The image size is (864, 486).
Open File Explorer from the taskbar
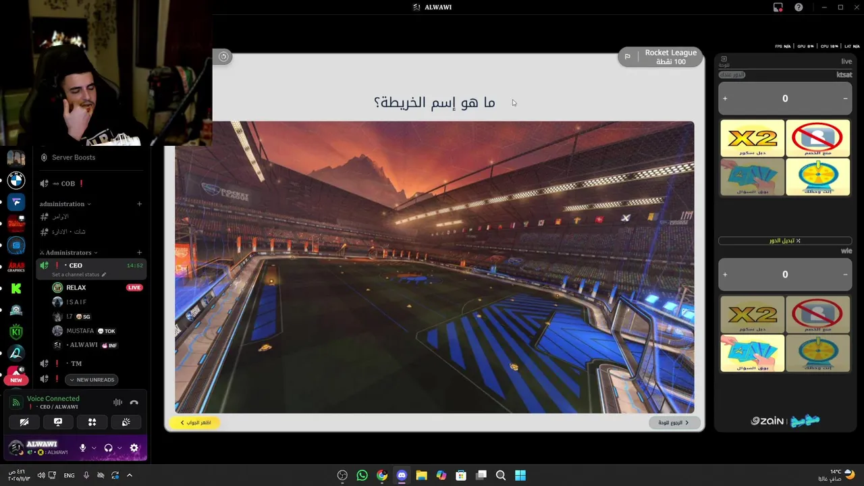pos(421,475)
